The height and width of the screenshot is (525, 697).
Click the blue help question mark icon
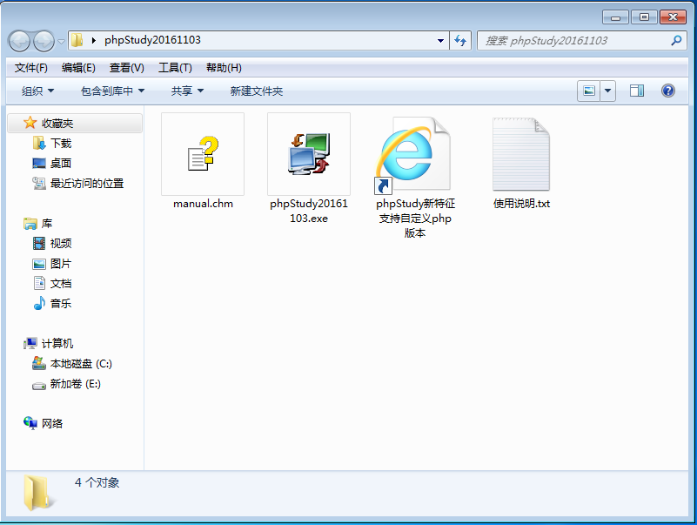click(x=668, y=91)
